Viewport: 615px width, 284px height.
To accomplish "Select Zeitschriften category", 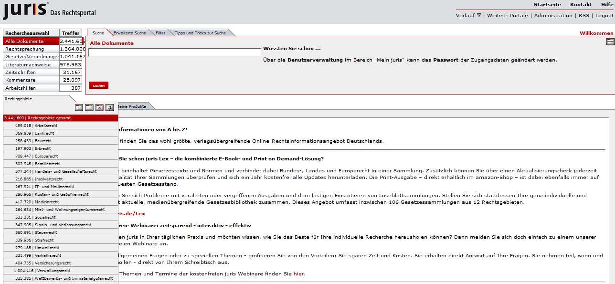I will pos(31,72).
